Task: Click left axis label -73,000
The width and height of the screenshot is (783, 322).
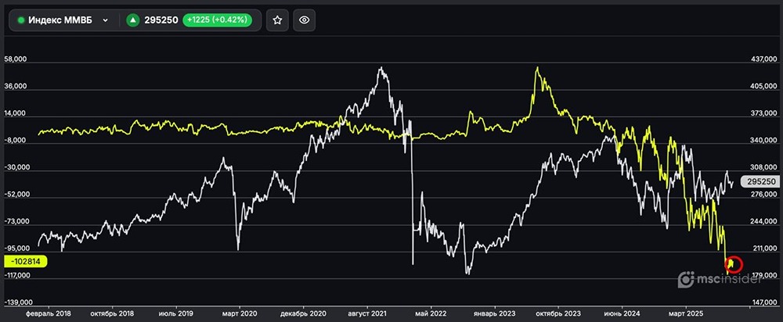Action: 16,221
